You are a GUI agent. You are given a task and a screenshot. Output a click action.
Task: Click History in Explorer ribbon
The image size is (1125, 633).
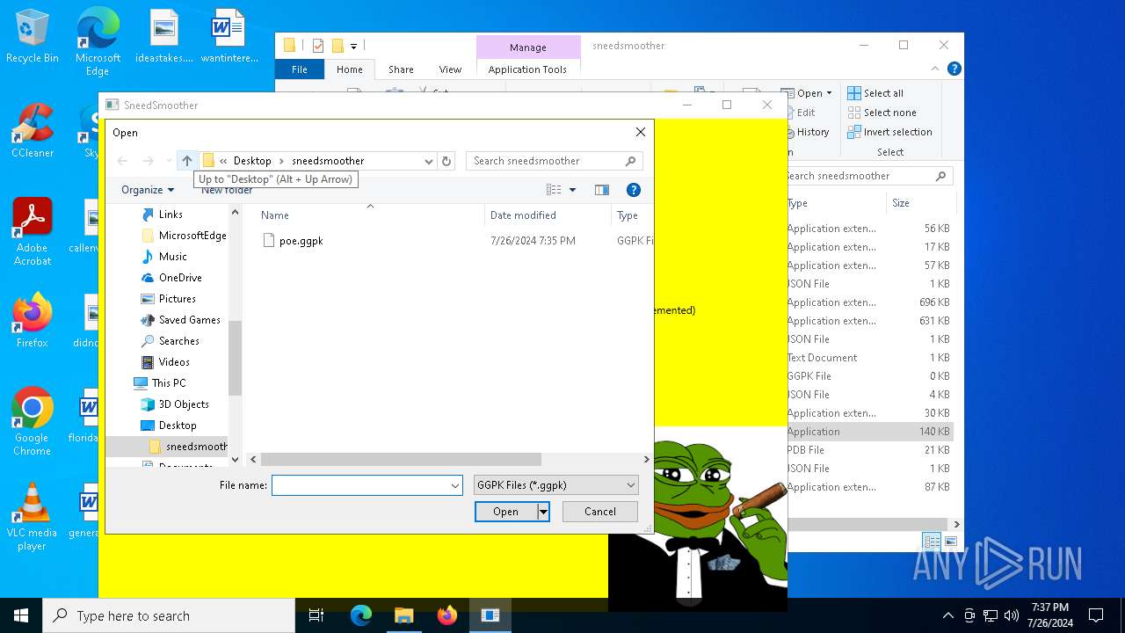(812, 132)
